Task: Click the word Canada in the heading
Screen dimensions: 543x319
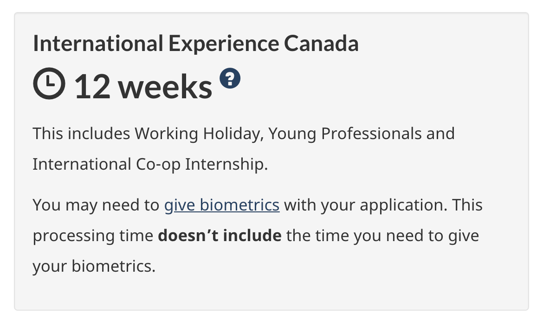Action: point(321,44)
